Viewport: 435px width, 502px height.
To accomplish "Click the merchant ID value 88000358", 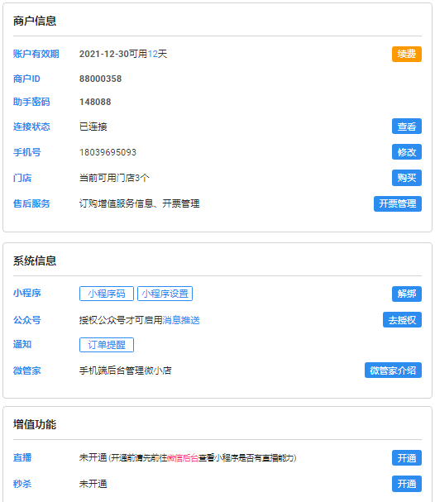I will point(101,79).
